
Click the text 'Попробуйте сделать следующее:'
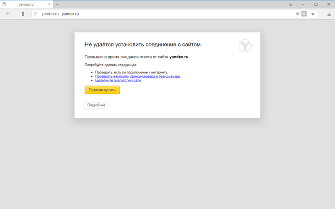pyautogui.click(x=111, y=65)
